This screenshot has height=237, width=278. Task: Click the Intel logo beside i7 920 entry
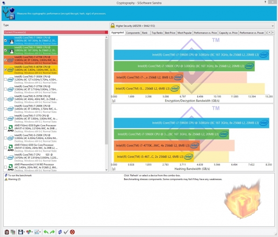point(10,157)
